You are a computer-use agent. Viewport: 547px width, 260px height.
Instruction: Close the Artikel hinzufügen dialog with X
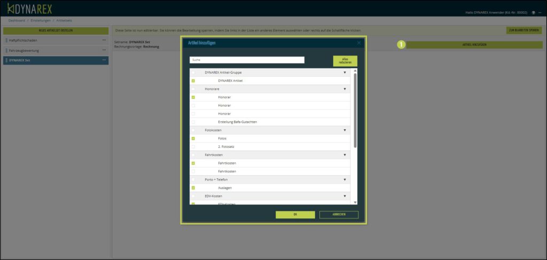point(359,43)
